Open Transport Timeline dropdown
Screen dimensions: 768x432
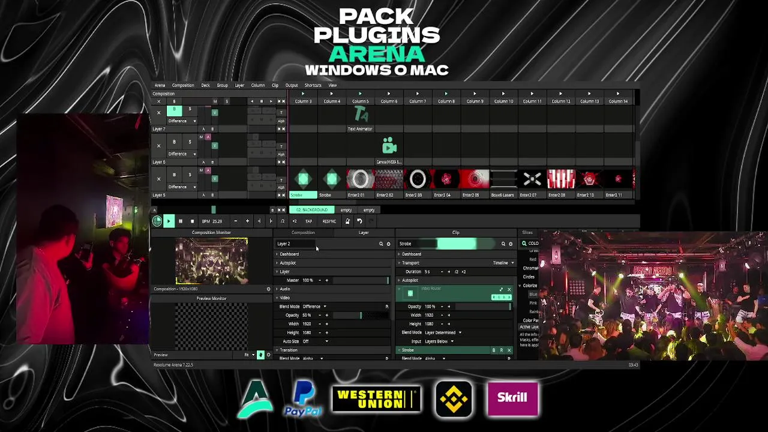(x=503, y=263)
